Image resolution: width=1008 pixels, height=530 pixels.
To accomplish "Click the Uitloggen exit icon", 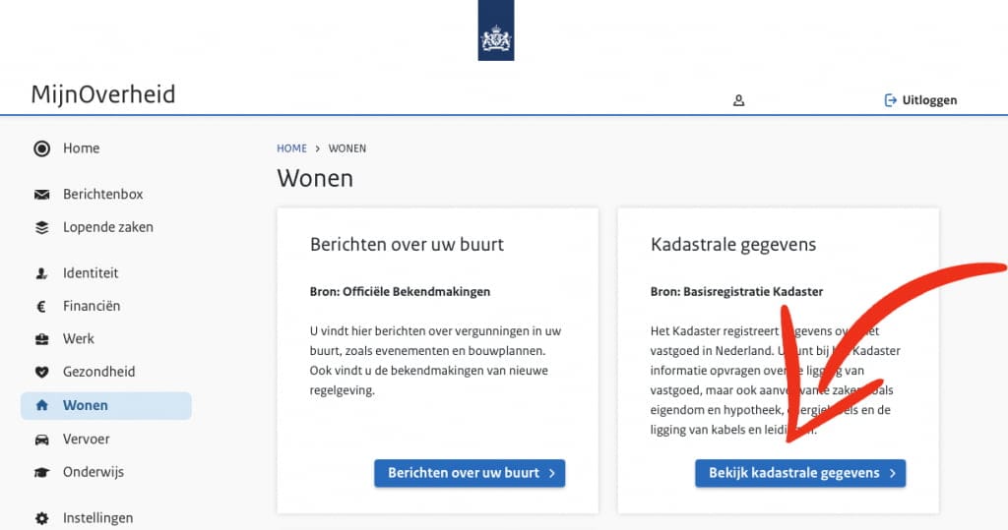I will point(890,99).
